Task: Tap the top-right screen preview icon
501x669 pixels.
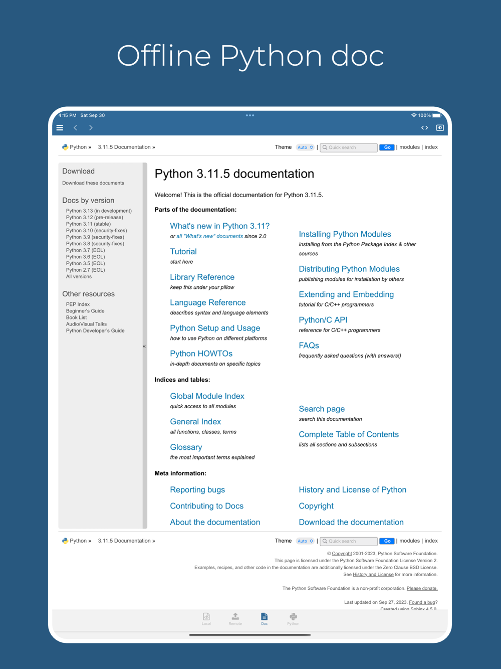Action: [x=440, y=128]
